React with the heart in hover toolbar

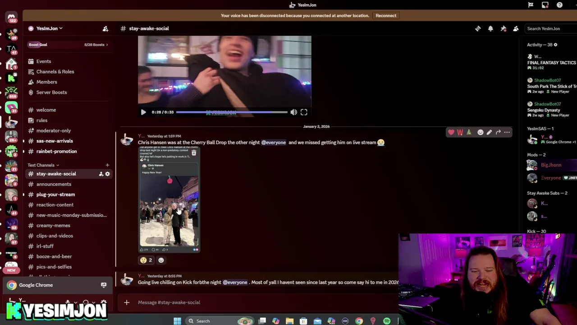(x=451, y=132)
